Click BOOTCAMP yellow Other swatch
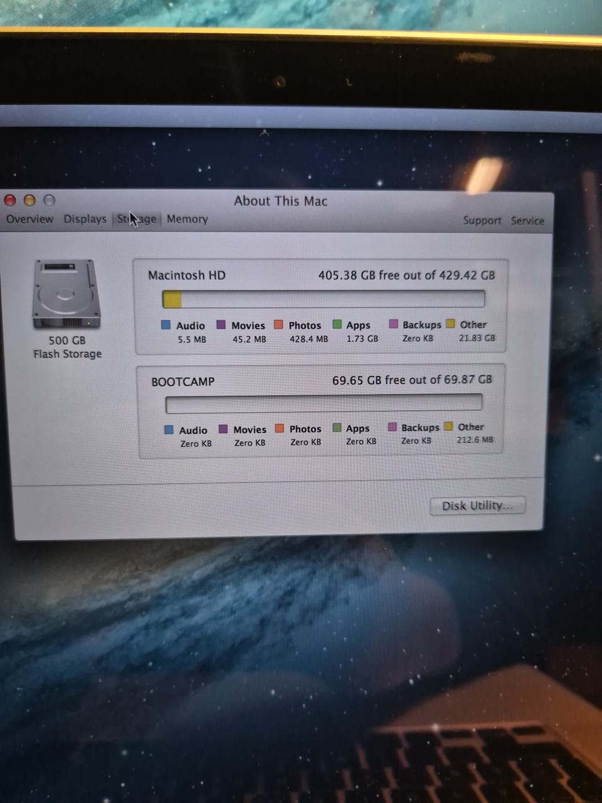 coord(448,427)
